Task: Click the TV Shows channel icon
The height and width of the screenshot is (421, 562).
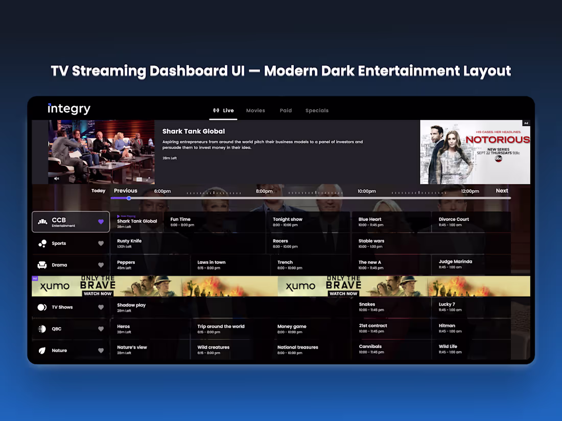Action: tap(43, 307)
